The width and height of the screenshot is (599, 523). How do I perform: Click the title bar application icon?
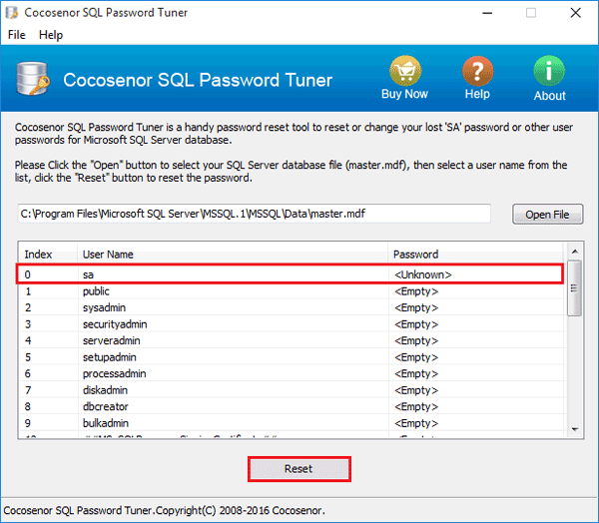[x=11, y=13]
